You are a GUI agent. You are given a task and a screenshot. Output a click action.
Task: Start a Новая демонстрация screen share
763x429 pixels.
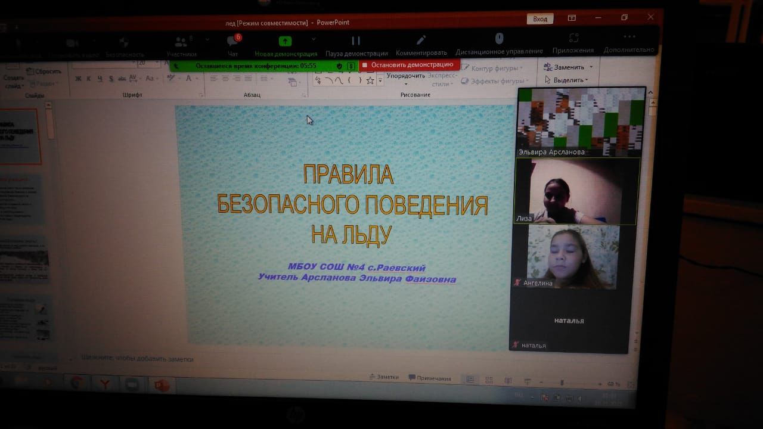286,42
